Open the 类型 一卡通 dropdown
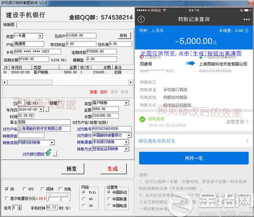The image size is (254, 217). [x=40, y=35]
